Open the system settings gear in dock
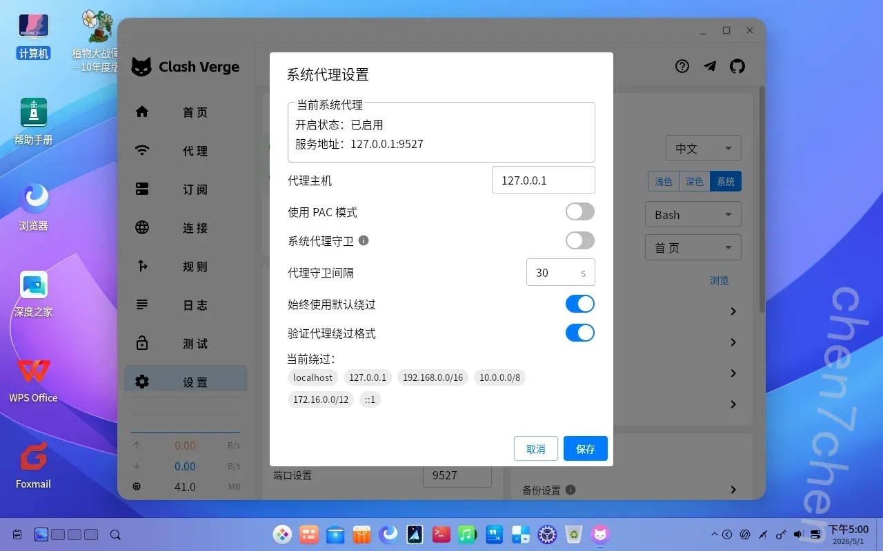 click(547, 534)
